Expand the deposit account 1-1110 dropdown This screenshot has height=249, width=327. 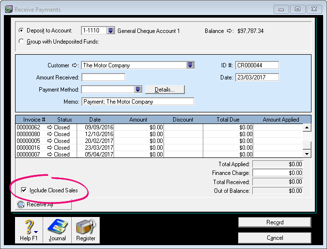111,31
